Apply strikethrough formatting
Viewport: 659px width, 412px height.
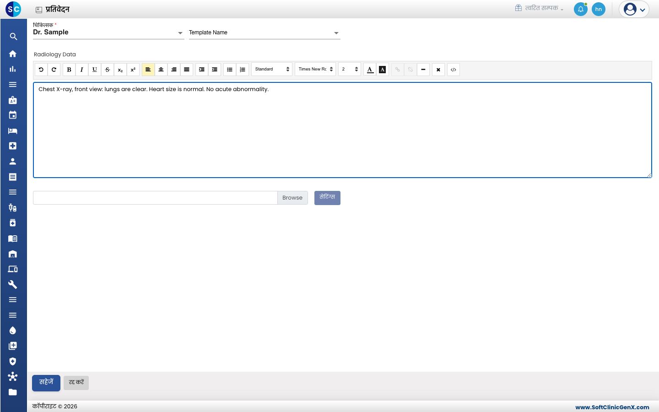click(x=108, y=70)
